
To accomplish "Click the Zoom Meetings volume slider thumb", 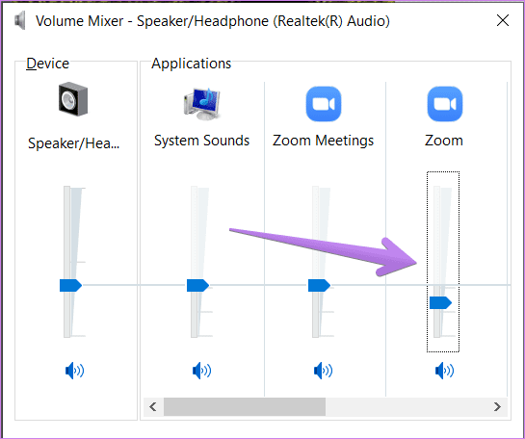I will (319, 285).
